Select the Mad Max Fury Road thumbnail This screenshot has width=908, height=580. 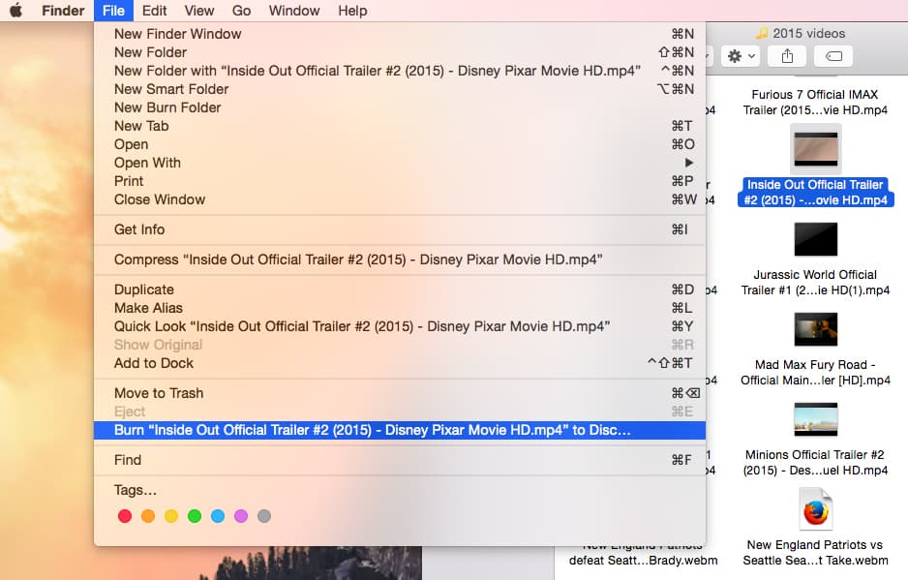coord(816,329)
